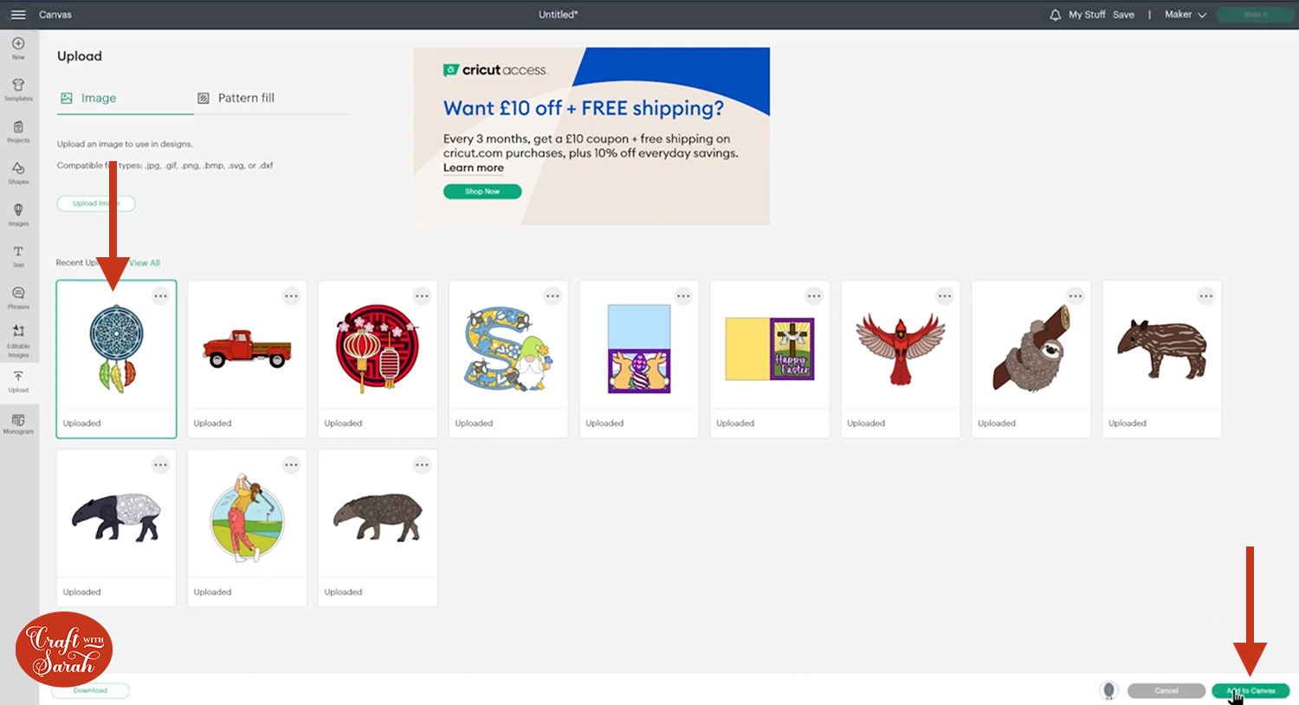Image resolution: width=1299 pixels, height=705 pixels.
Task: Click Shop Now in the Cricut Access ad
Action: [x=482, y=191]
